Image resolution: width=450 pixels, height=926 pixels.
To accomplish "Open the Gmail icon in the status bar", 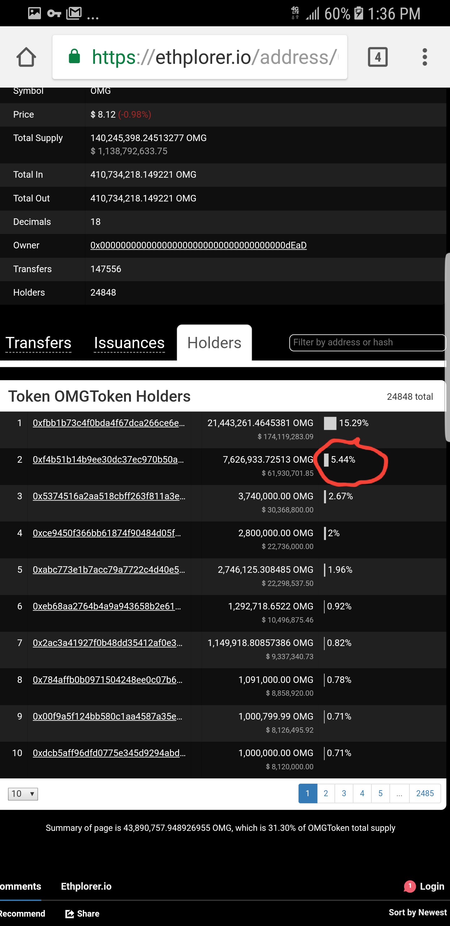I will pos(74,13).
